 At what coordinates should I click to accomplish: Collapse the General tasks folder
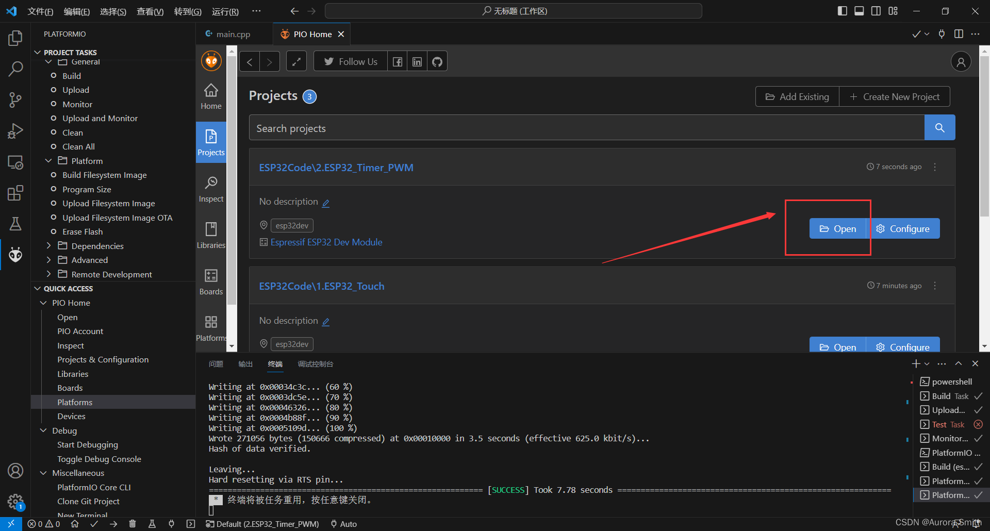48,62
